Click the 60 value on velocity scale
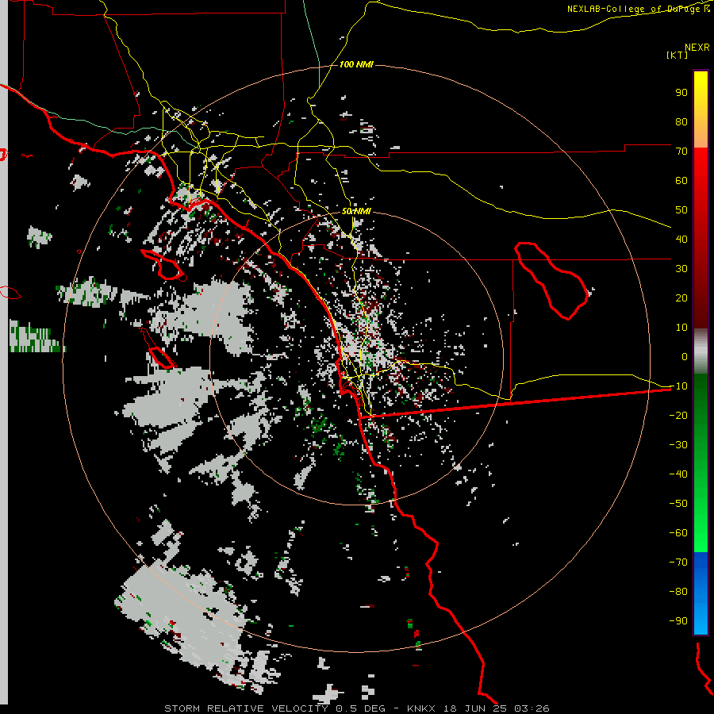 click(681, 180)
